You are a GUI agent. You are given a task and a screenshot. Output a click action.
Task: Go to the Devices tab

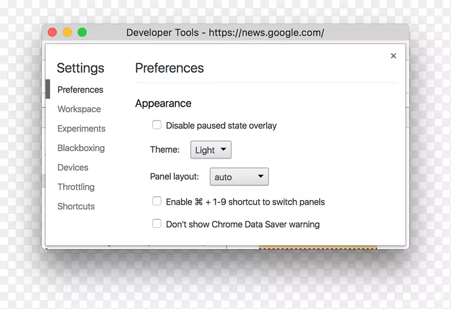coord(73,167)
